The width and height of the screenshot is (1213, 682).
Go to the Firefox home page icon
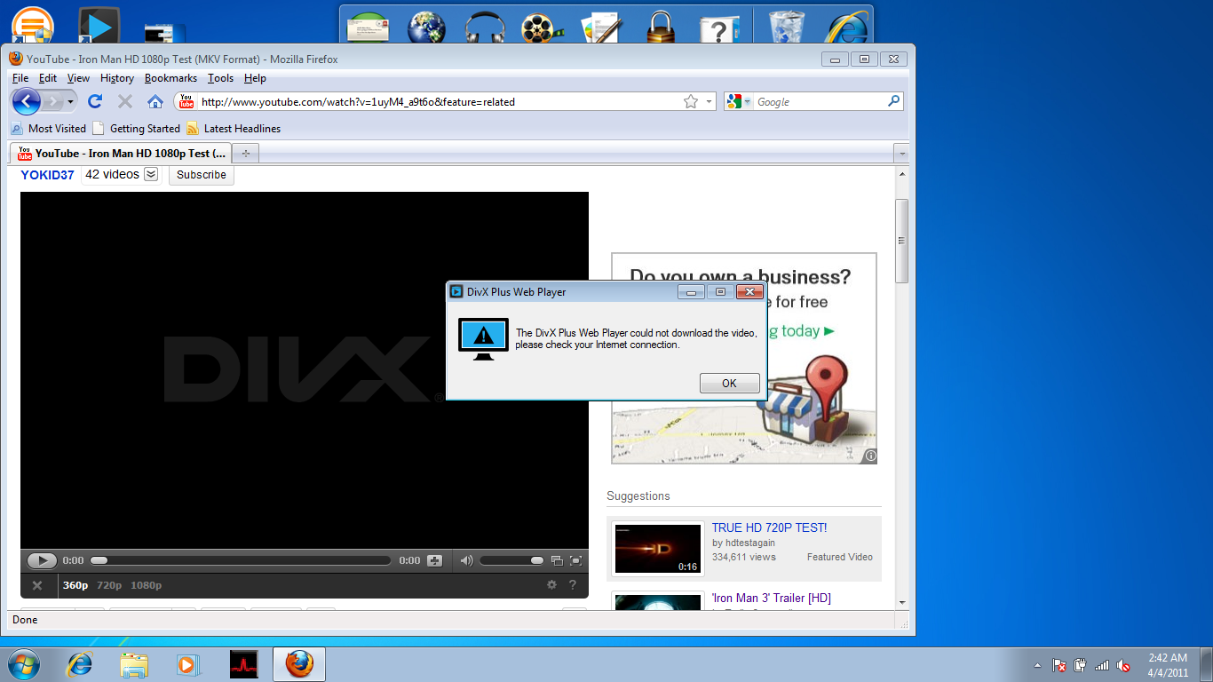[155, 101]
